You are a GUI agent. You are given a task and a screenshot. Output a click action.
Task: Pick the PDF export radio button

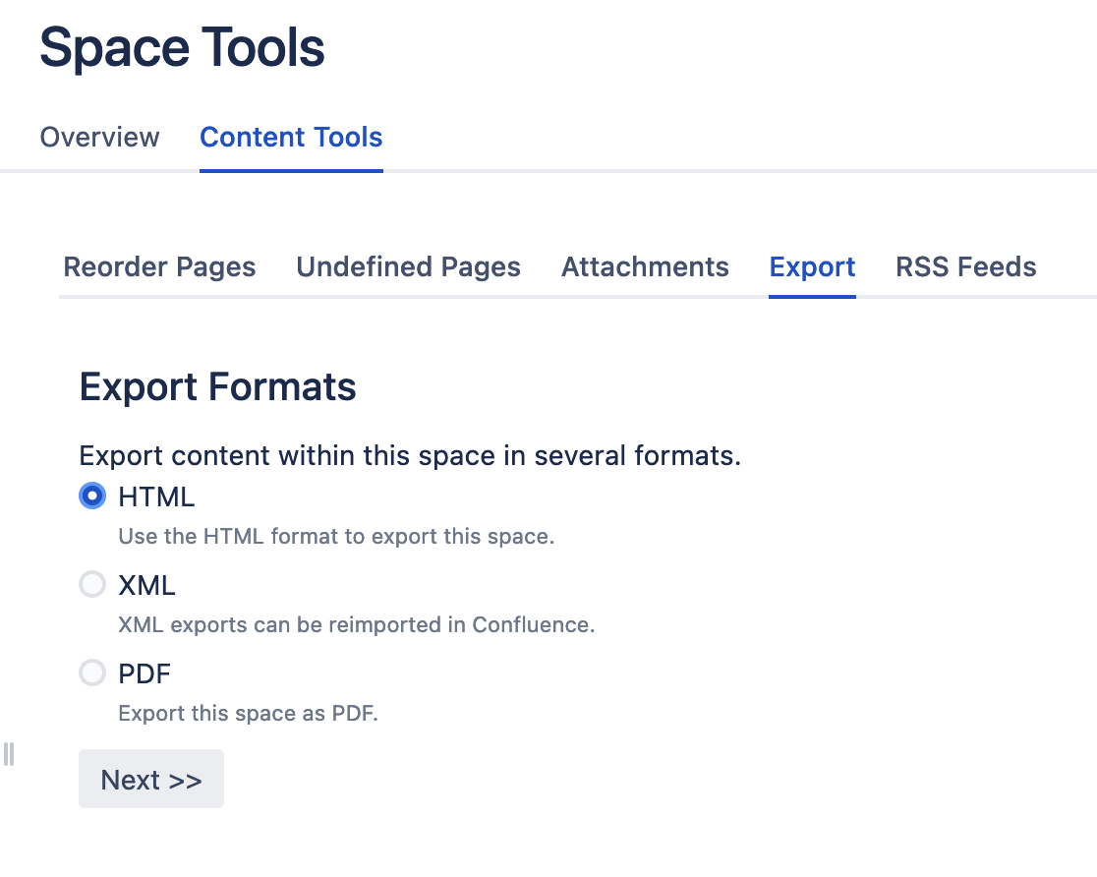pyautogui.click(x=92, y=672)
